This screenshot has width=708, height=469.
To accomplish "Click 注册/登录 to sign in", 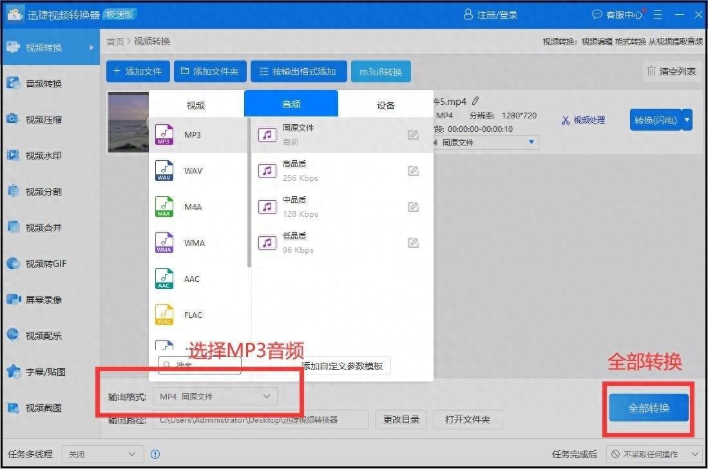I will coord(490,15).
